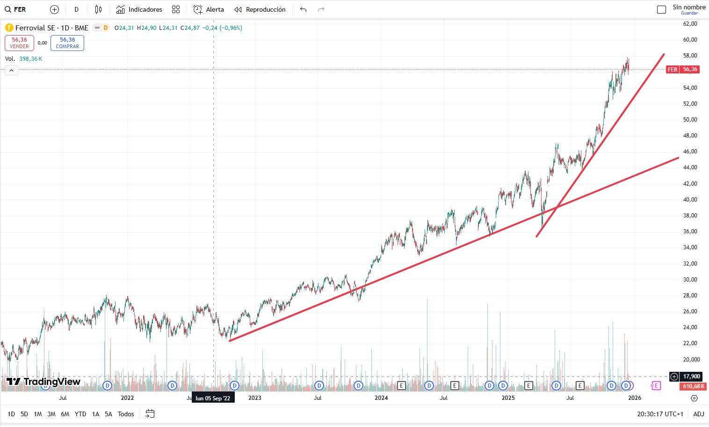Open the timezone clock 20:30:17 UTC+1
Screen dimensions: 709x427
click(660, 414)
